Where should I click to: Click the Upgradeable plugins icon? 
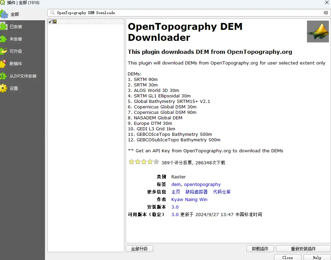(3, 51)
